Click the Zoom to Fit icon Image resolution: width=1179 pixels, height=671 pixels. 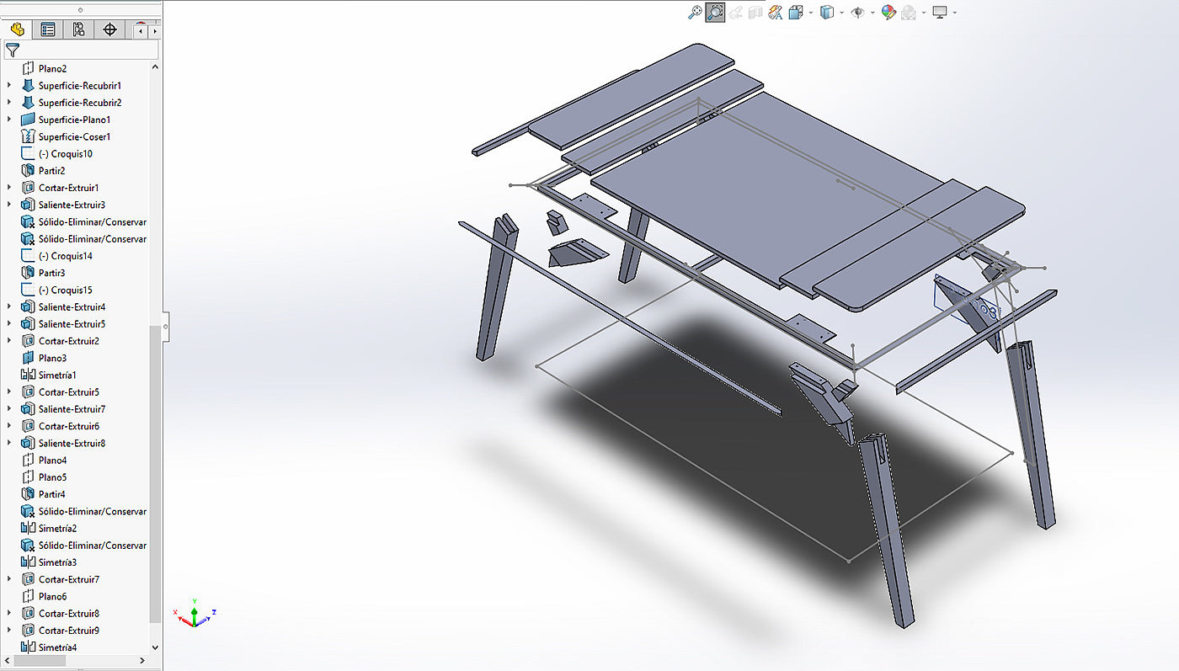click(x=695, y=12)
